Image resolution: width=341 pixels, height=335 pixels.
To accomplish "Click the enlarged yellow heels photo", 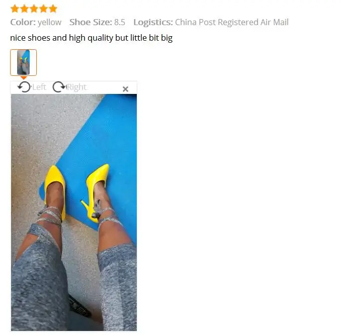I will pos(74,212).
